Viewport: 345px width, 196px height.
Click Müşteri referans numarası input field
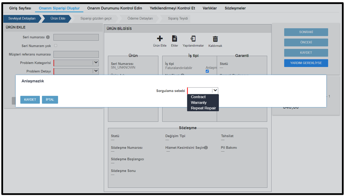76,54
